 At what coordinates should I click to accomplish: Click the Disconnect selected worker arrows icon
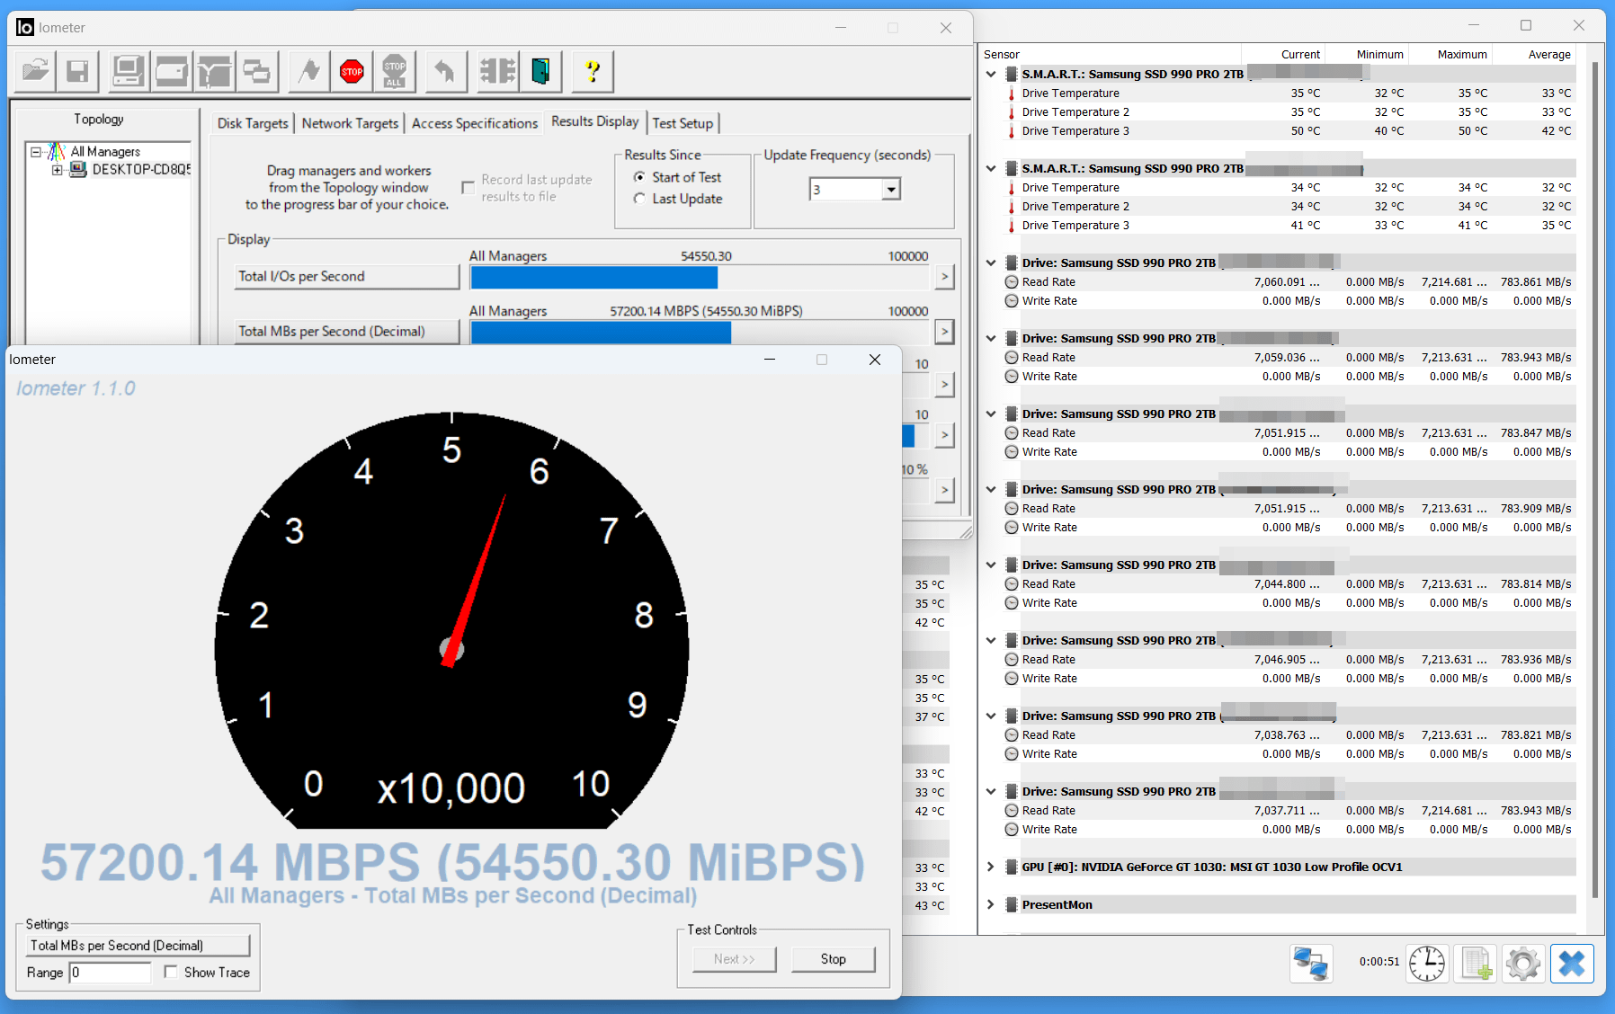497,71
